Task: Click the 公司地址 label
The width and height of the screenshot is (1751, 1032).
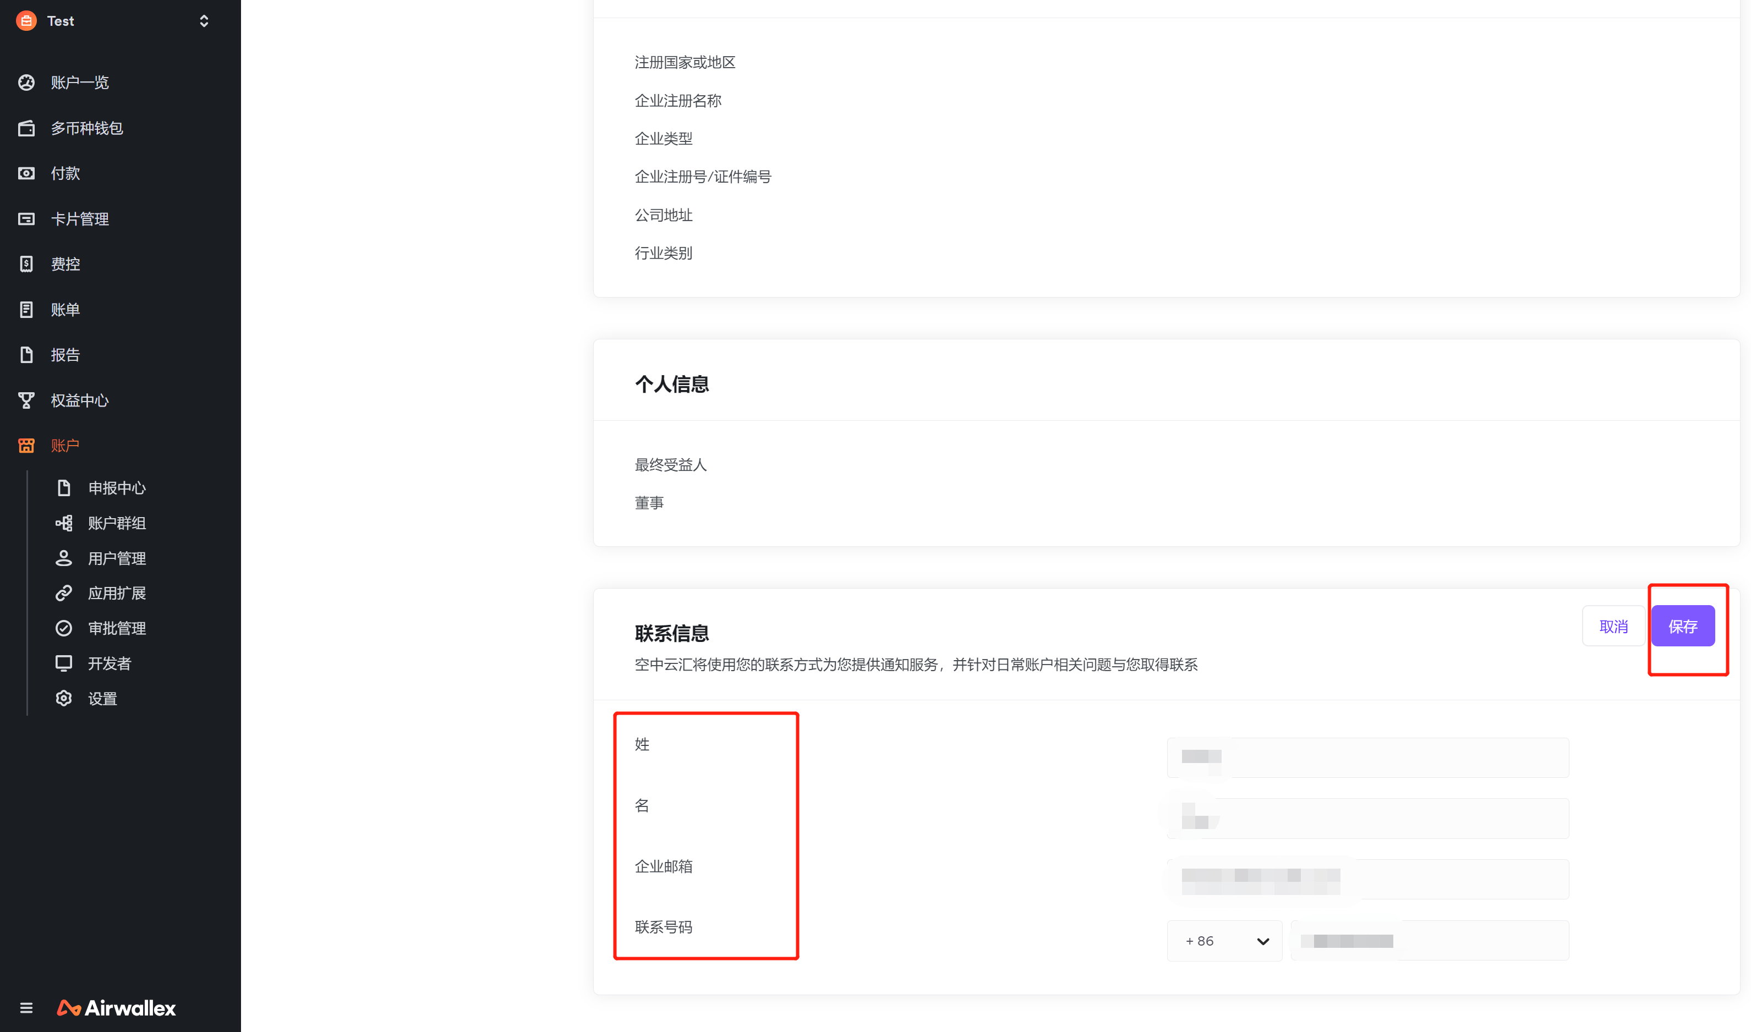Action: point(663,216)
